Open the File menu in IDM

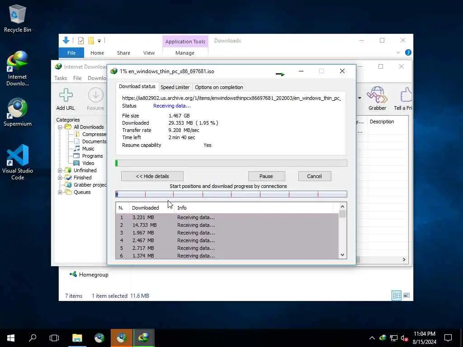pos(77,78)
